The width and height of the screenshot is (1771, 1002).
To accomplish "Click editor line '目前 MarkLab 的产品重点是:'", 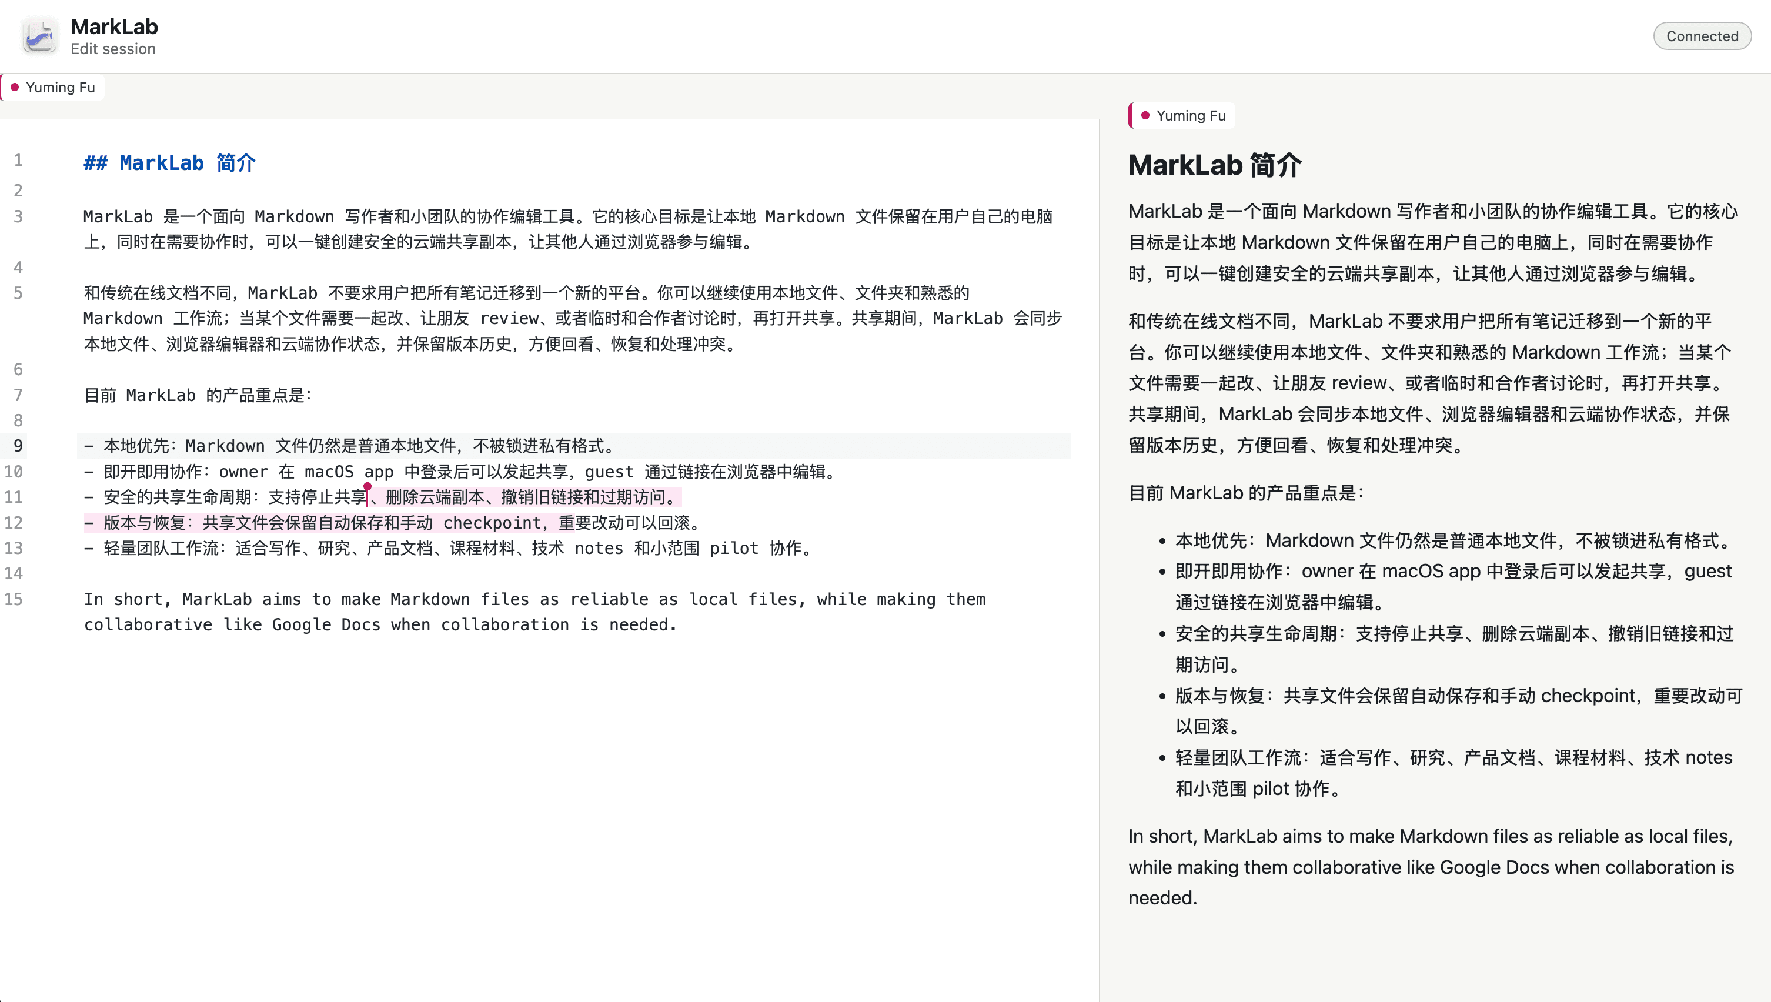I will (x=198, y=395).
